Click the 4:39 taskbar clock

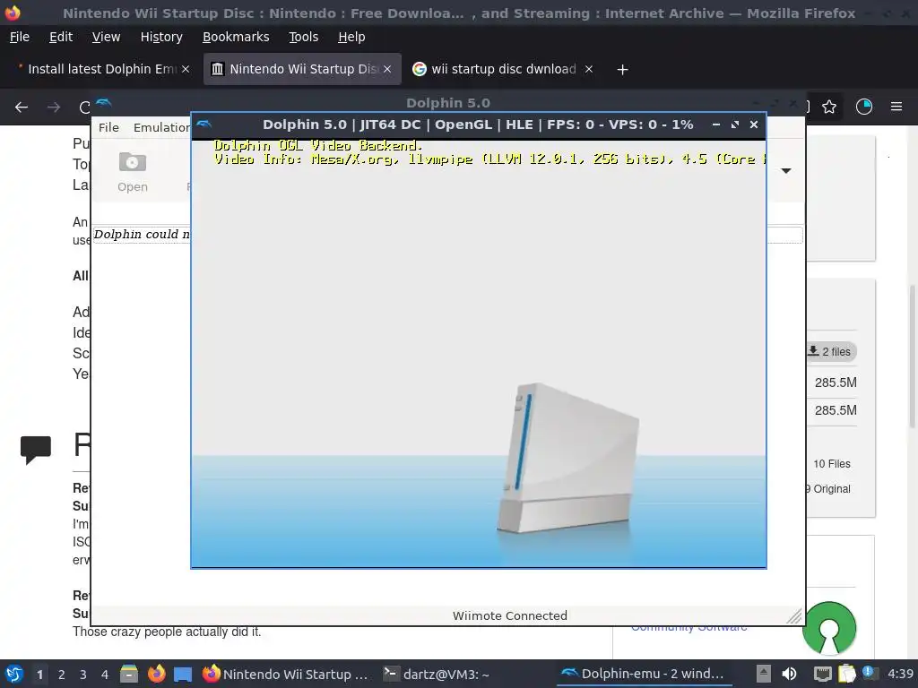pos(900,674)
